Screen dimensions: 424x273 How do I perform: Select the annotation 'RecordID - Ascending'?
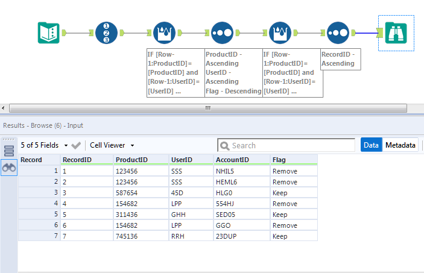(x=340, y=59)
